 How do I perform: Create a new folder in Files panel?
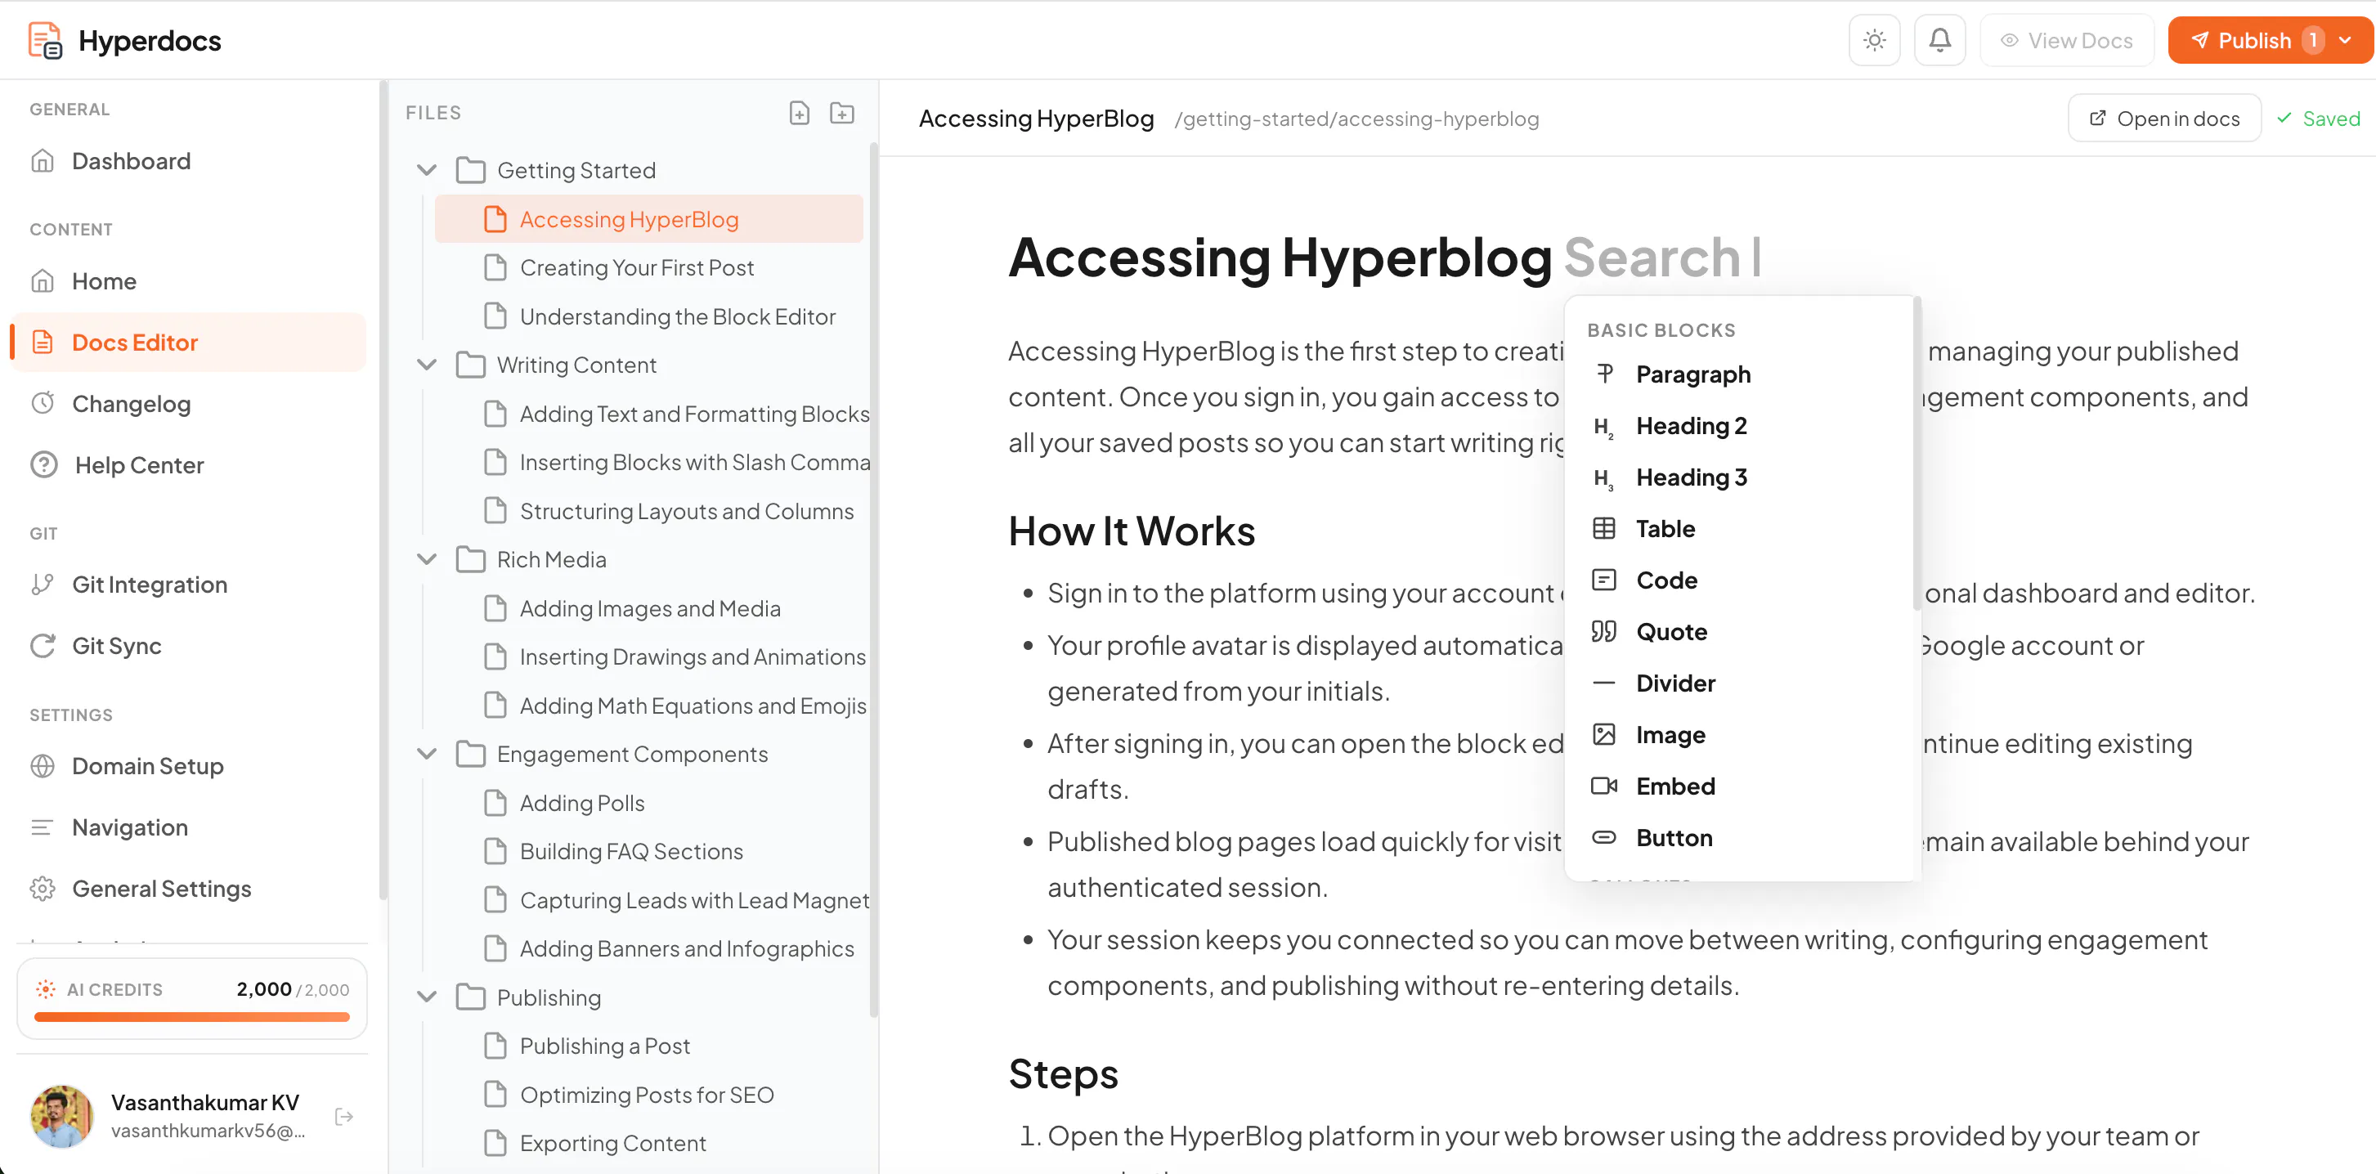pyautogui.click(x=842, y=113)
